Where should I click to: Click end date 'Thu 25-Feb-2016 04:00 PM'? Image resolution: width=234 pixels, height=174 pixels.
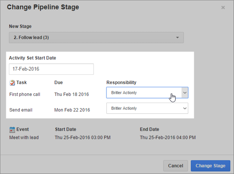pos(168,137)
